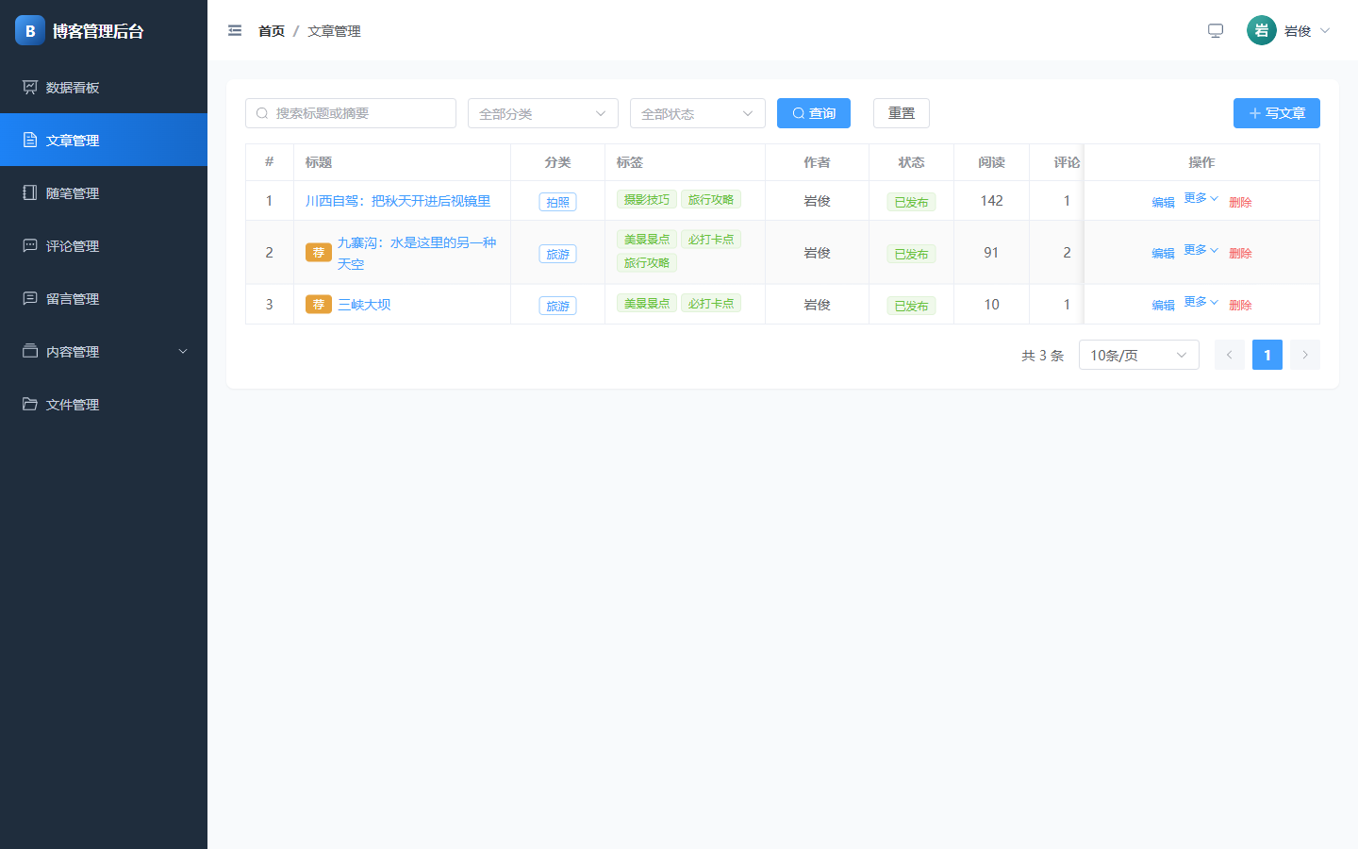Image resolution: width=1358 pixels, height=849 pixels.
Task: Select 文章管理 in the sidebar menu
Action: click(104, 140)
